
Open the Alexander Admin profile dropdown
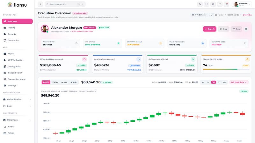tap(242, 4)
